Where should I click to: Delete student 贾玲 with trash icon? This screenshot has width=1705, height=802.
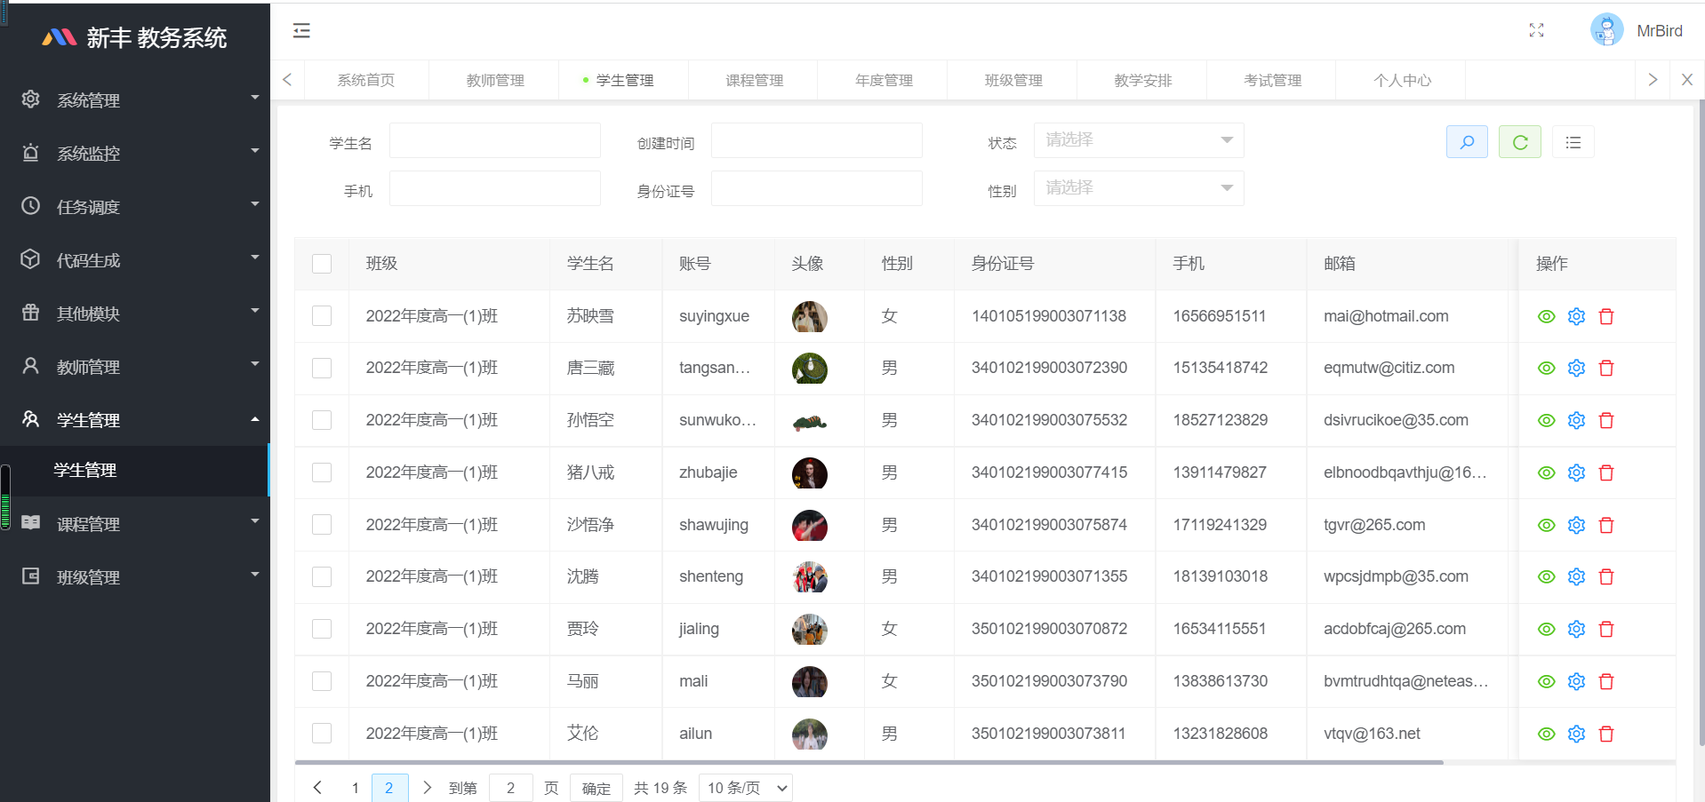[x=1606, y=630]
